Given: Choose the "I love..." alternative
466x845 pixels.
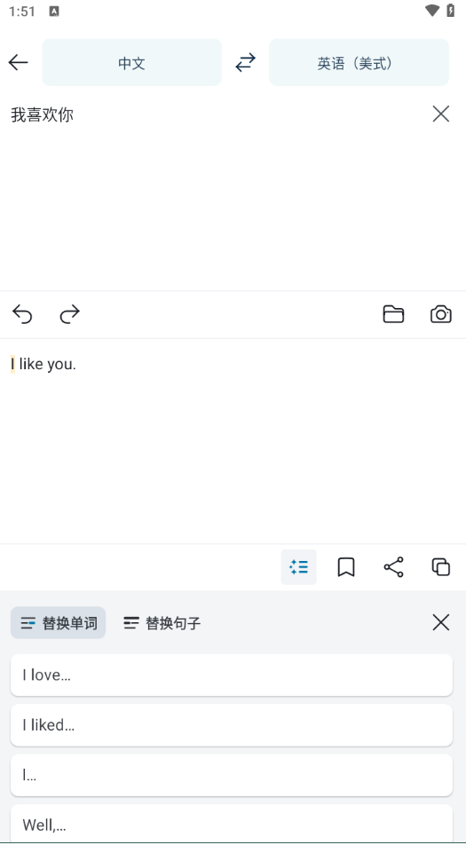Looking at the screenshot, I should point(232,675).
